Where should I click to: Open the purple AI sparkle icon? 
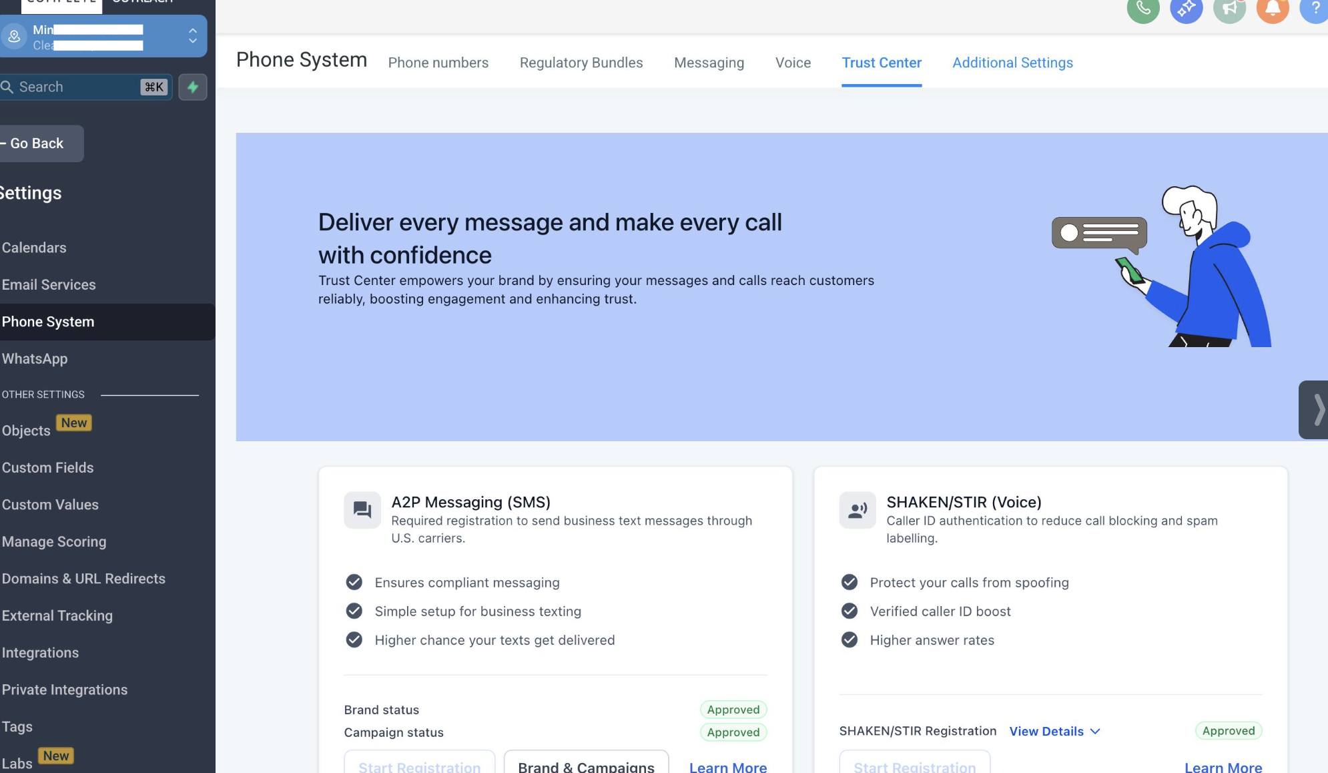(1186, 9)
